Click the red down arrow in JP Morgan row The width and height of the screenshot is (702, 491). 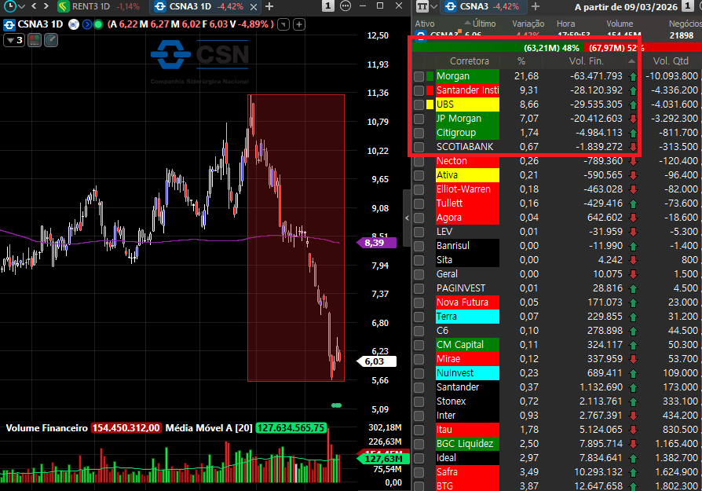click(633, 119)
